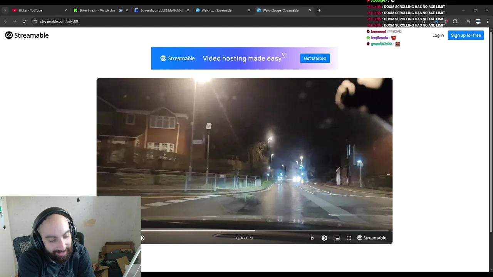
Task: Open the Screenshot browser tab
Action: tap(161, 10)
